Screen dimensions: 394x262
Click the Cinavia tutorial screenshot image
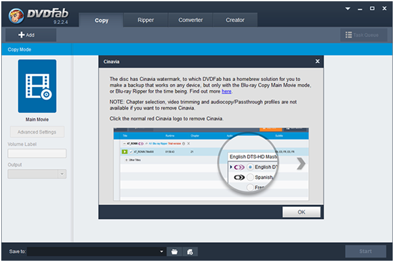(211, 164)
